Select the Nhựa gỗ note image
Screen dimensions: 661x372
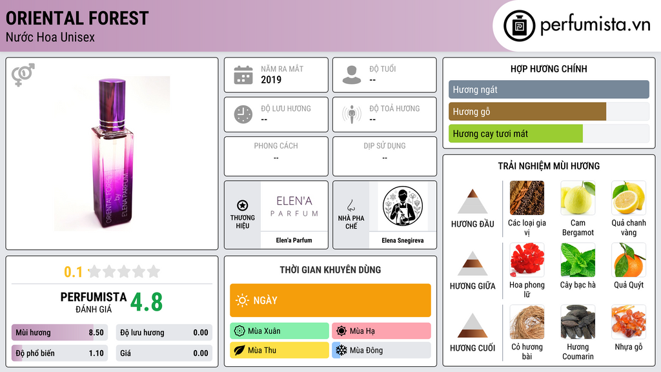[629, 322]
